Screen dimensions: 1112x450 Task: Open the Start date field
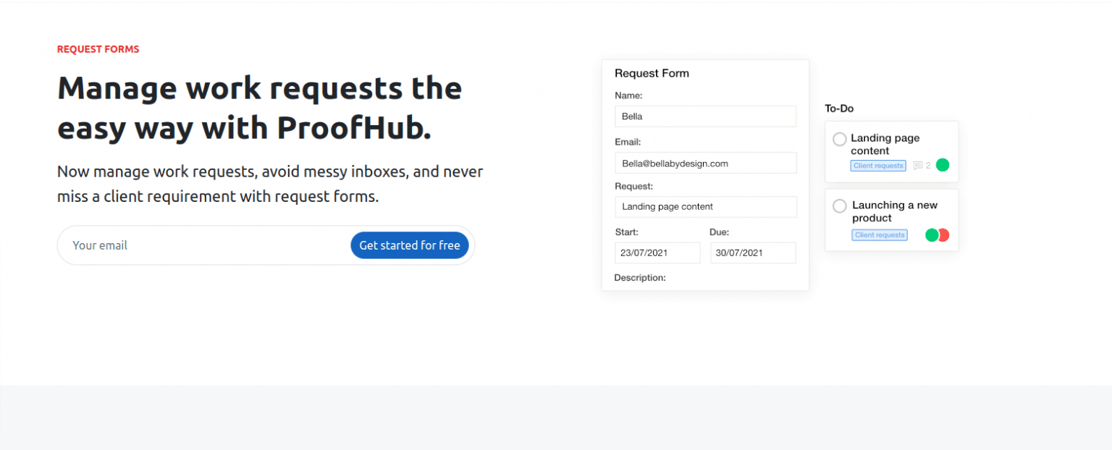pos(657,252)
